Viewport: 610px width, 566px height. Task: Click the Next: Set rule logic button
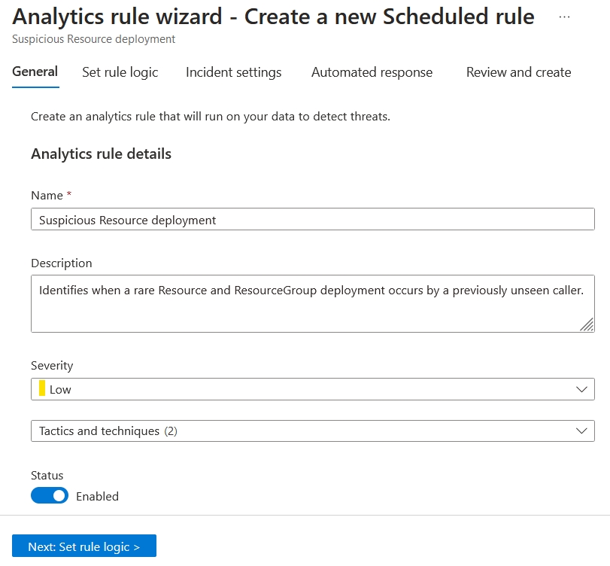pyautogui.click(x=84, y=546)
